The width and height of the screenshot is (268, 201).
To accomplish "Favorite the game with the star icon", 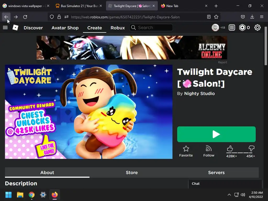I will pyautogui.click(x=186, y=149).
